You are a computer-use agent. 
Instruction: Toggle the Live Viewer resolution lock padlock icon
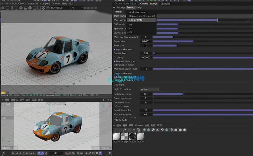coord(26,8)
